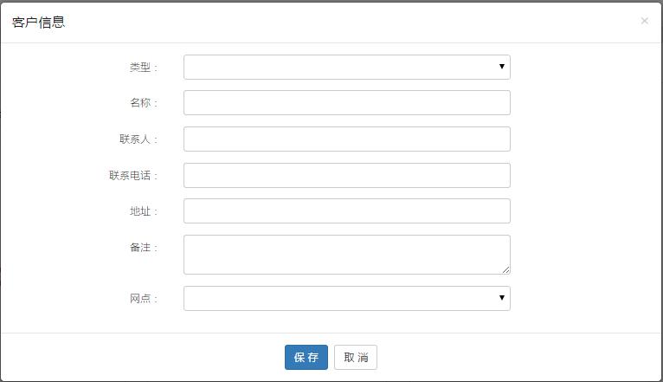Click the 联系电话 label
The image size is (663, 382).
132,176
